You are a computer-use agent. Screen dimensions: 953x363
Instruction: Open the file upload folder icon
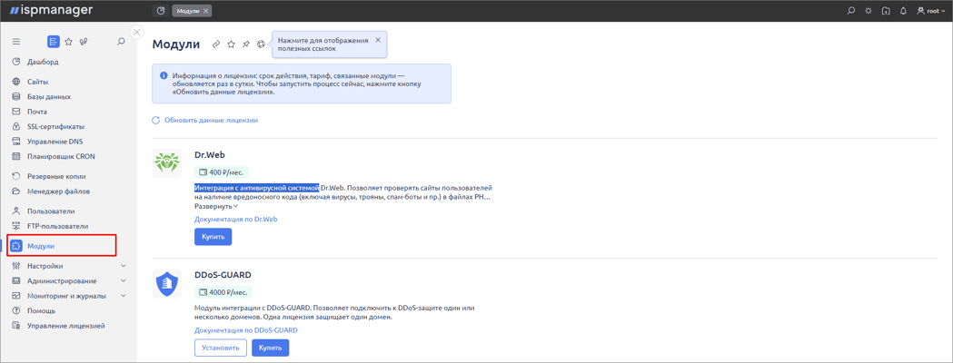coord(886,11)
